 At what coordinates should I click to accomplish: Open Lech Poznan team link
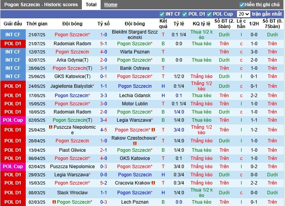[x=135, y=202]
